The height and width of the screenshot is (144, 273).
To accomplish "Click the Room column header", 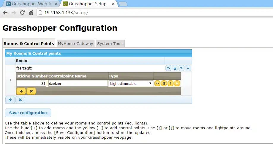I will click(90, 61).
